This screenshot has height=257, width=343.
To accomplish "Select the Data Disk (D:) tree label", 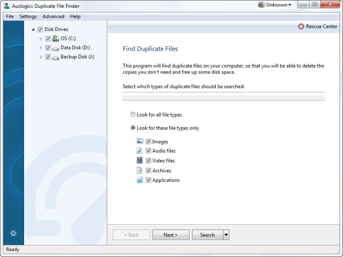I will [x=75, y=48].
